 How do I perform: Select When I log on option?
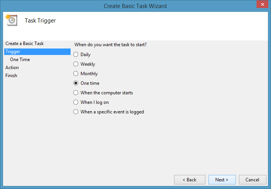point(76,102)
